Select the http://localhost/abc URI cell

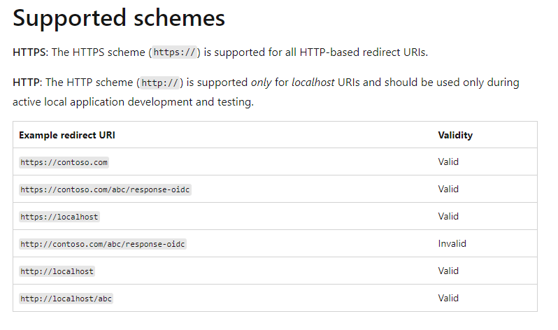66,299
